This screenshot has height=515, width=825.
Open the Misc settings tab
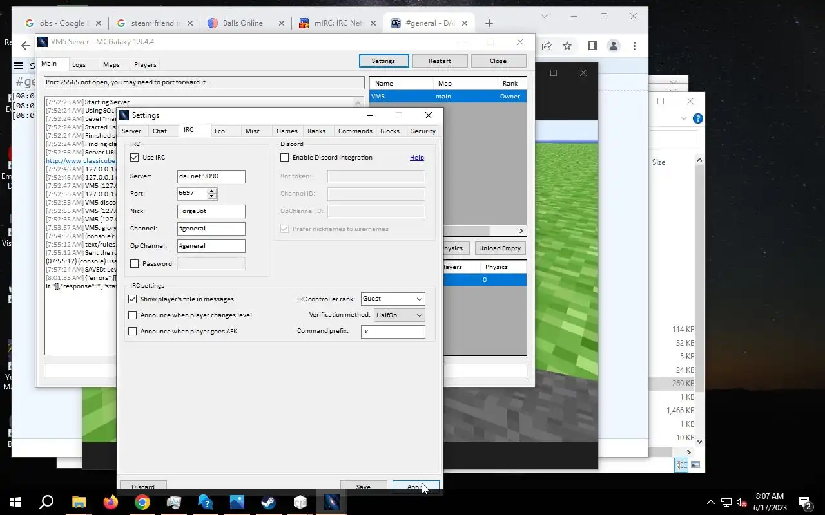253,131
